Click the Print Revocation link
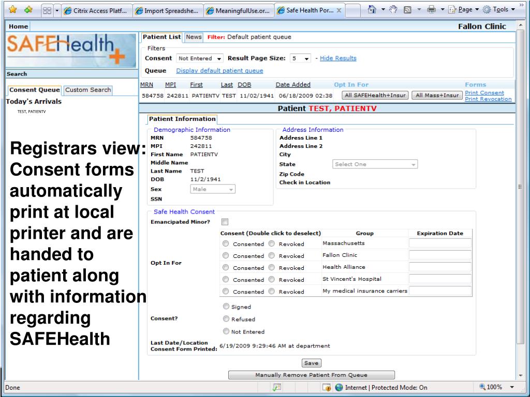 (488, 99)
